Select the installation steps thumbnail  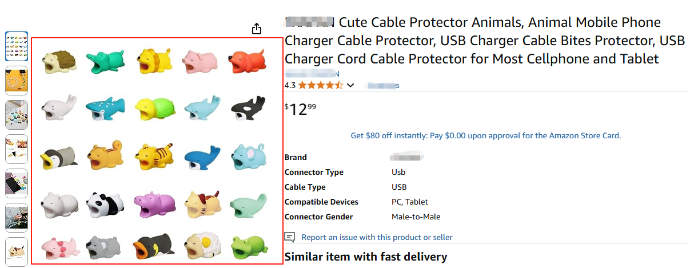click(16, 149)
